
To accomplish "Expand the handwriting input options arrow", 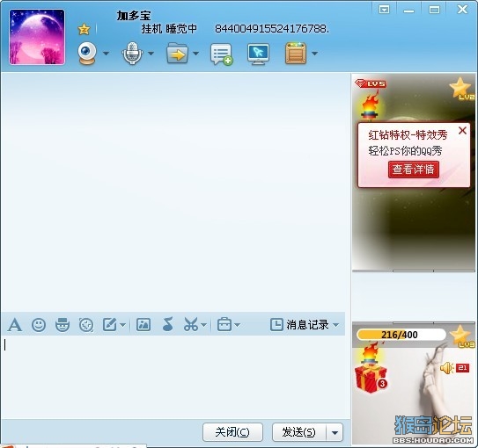I will coord(122,325).
